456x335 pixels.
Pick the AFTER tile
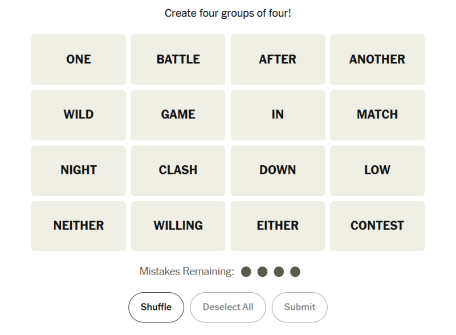point(278,59)
